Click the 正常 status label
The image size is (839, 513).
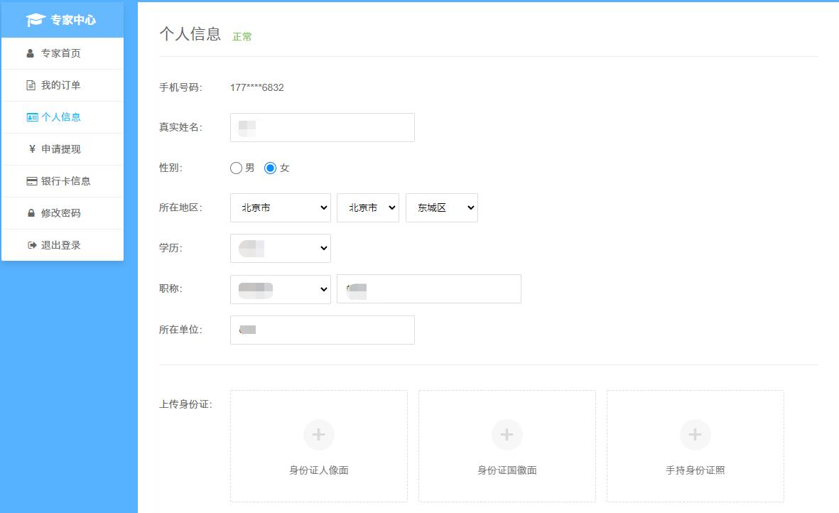tap(242, 36)
